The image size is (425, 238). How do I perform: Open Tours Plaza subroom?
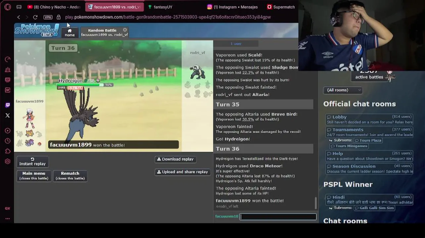tap(368, 140)
